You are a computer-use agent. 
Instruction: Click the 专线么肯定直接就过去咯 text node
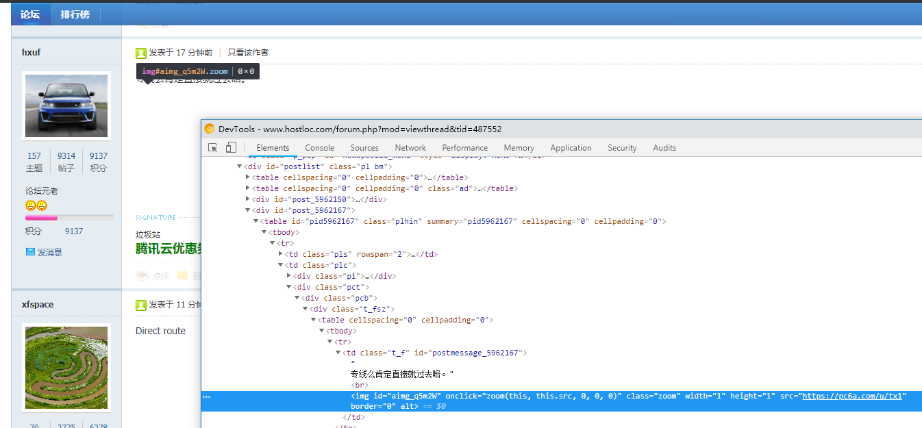402,375
